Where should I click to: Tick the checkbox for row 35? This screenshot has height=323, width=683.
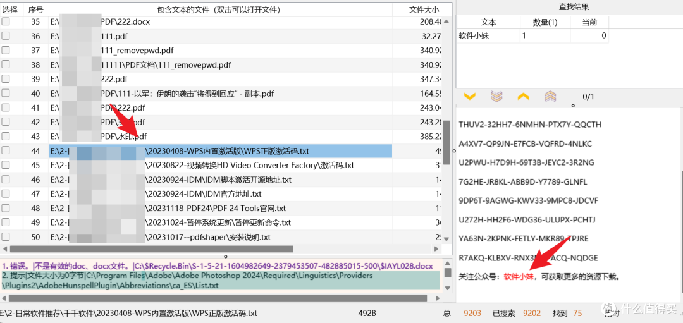(x=5, y=21)
